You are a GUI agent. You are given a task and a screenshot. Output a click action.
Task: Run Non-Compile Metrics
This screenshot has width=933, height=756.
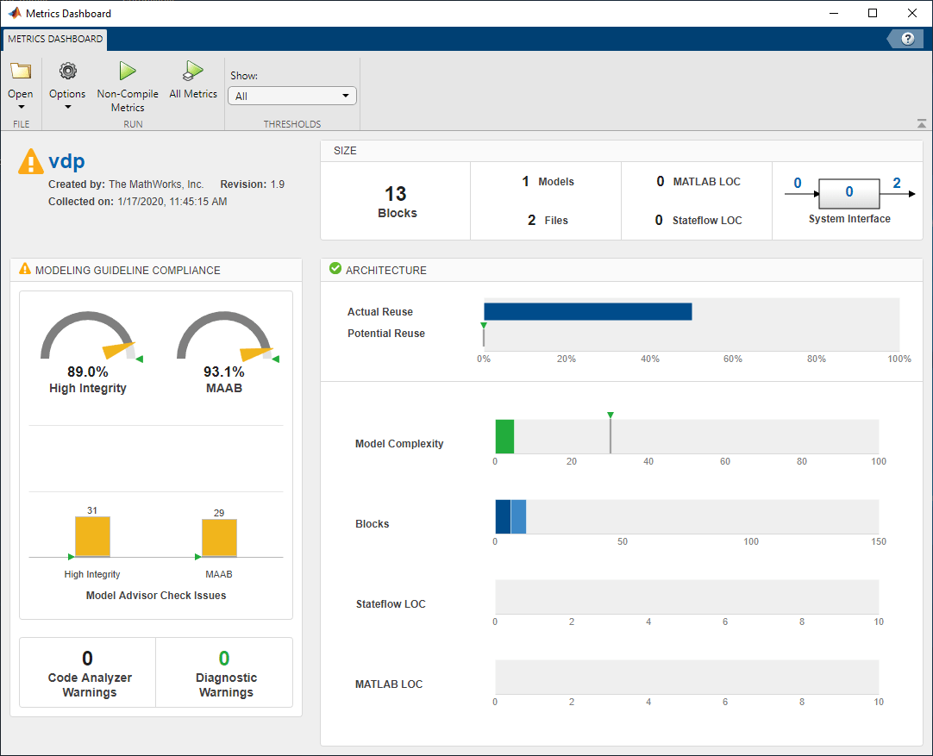pyautogui.click(x=128, y=72)
